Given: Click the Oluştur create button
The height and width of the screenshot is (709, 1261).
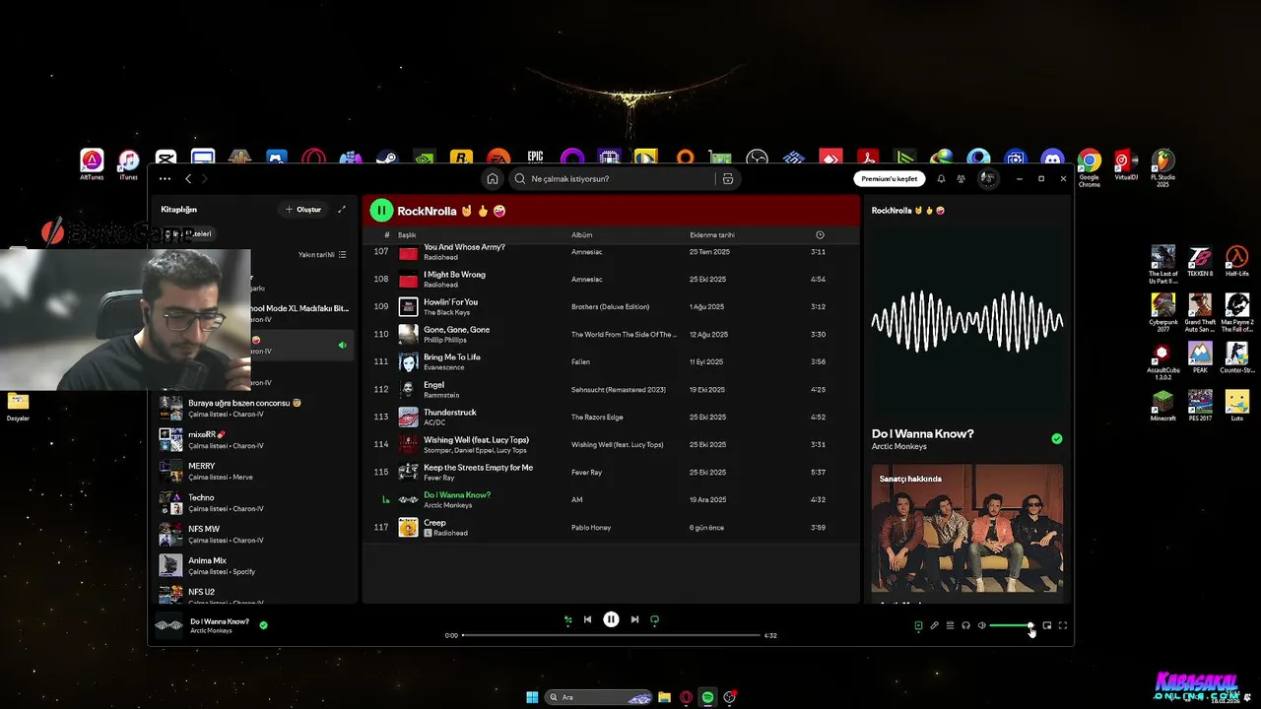Looking at the screenshot, I should (x=302, y=210).
